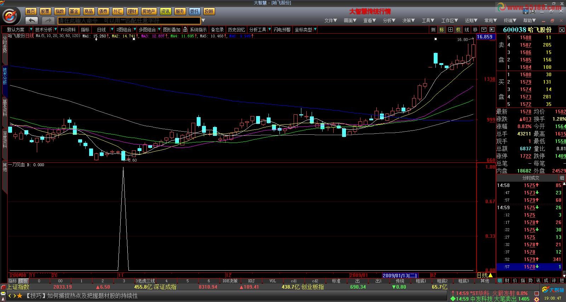
Task: Expand the 分析工具 dropdown arrow
Action: (x=270, y=30)
